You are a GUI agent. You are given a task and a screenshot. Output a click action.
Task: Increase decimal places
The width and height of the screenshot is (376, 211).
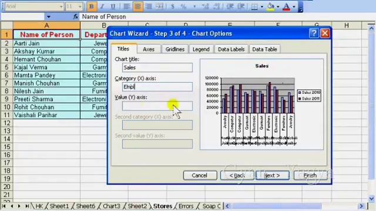click(205, 6)
